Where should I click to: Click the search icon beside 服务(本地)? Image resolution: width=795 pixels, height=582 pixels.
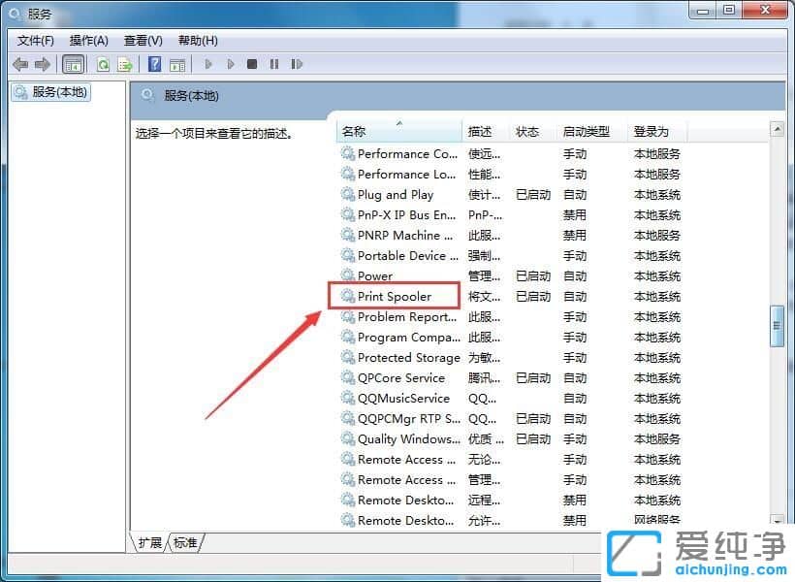pyautogui.click(x=147, y=95)
